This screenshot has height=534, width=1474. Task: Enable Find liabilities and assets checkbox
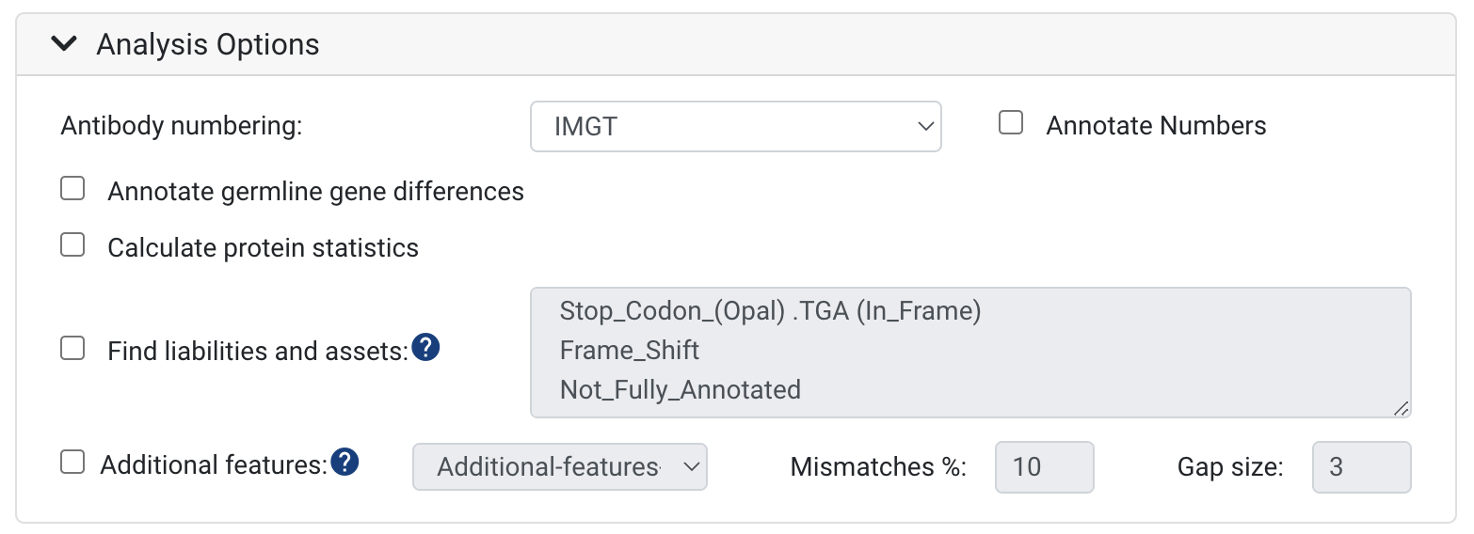(x=72, y=349)
